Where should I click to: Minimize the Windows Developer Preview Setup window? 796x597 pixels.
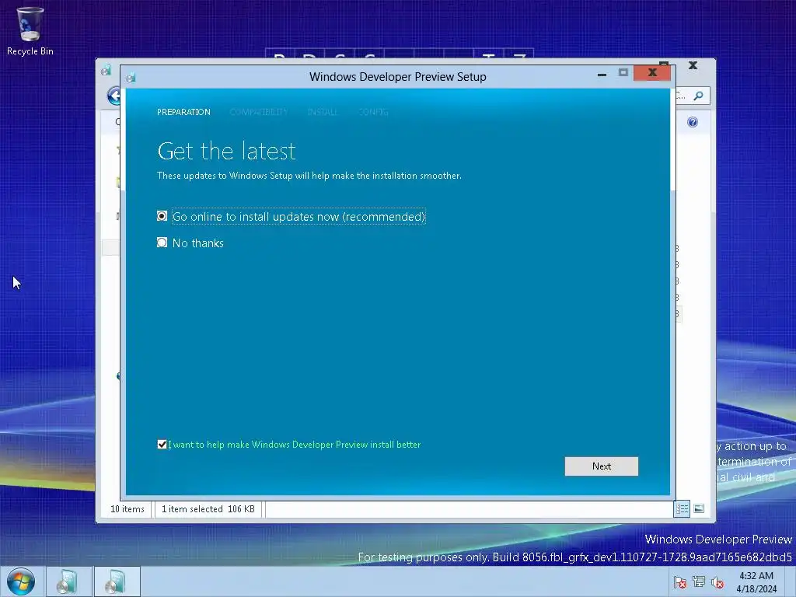602,74
